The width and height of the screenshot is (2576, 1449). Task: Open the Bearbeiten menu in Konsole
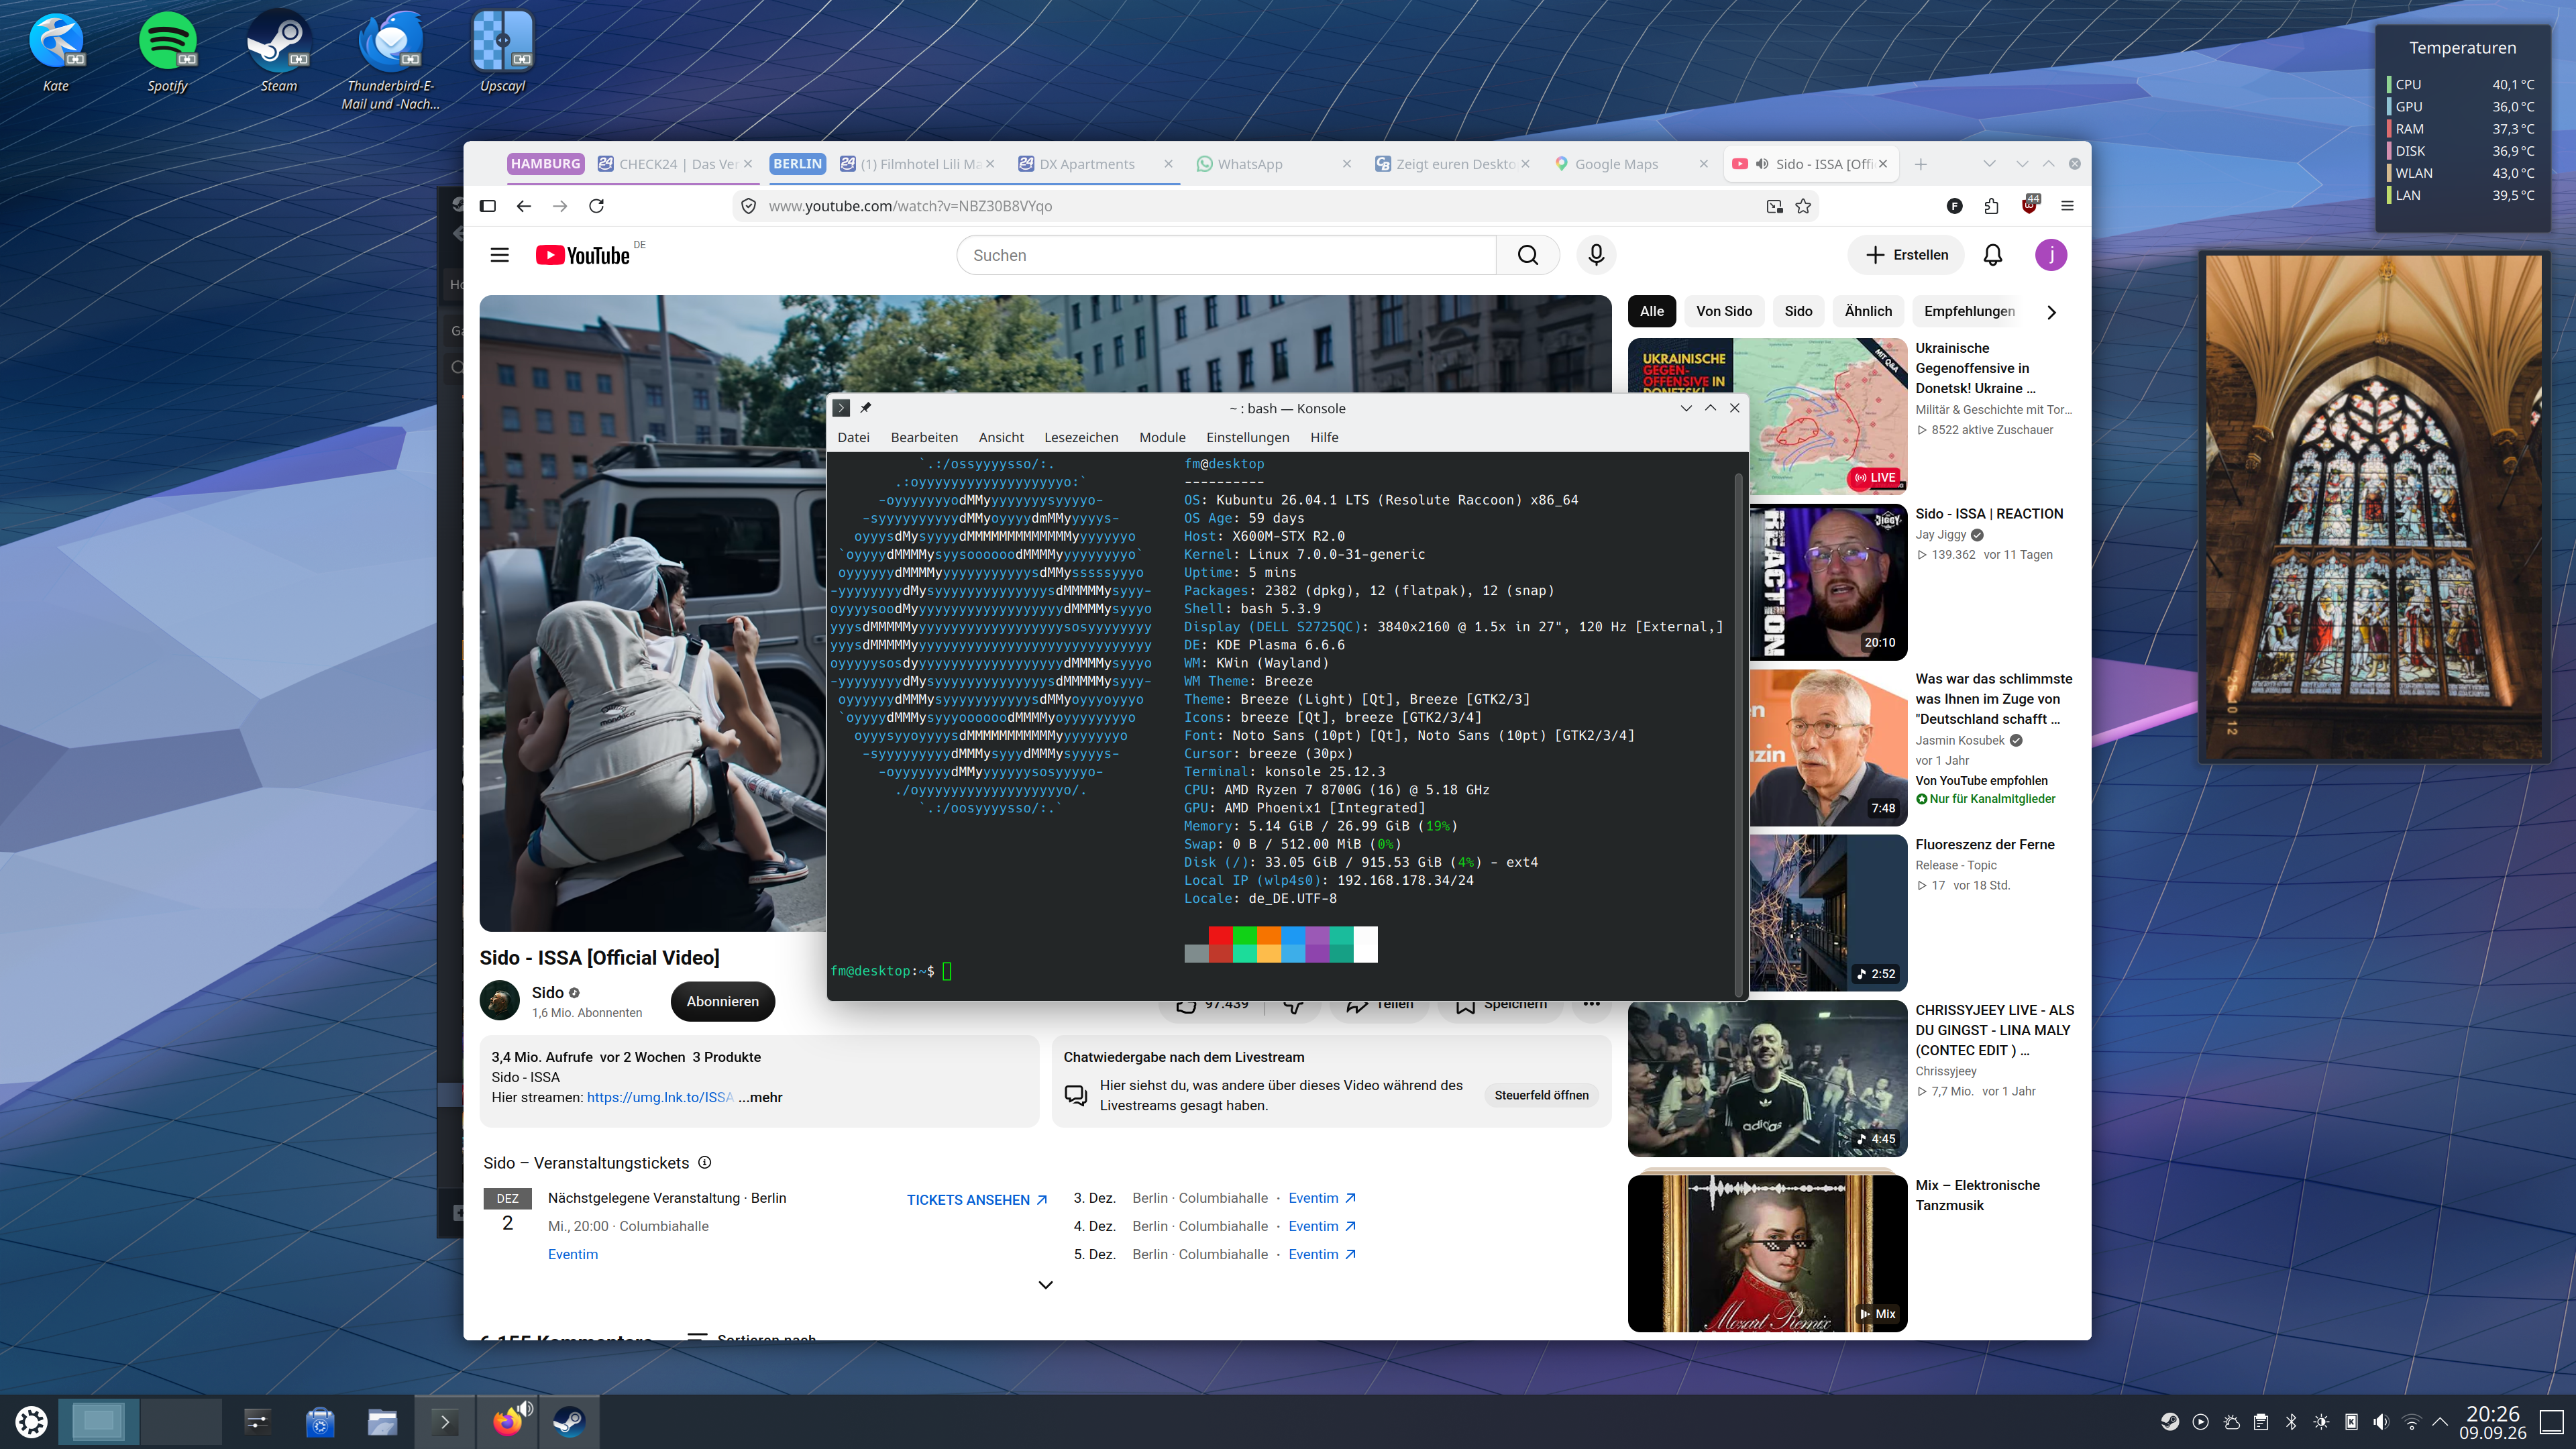pyautogui.click(x=924, y=437)
